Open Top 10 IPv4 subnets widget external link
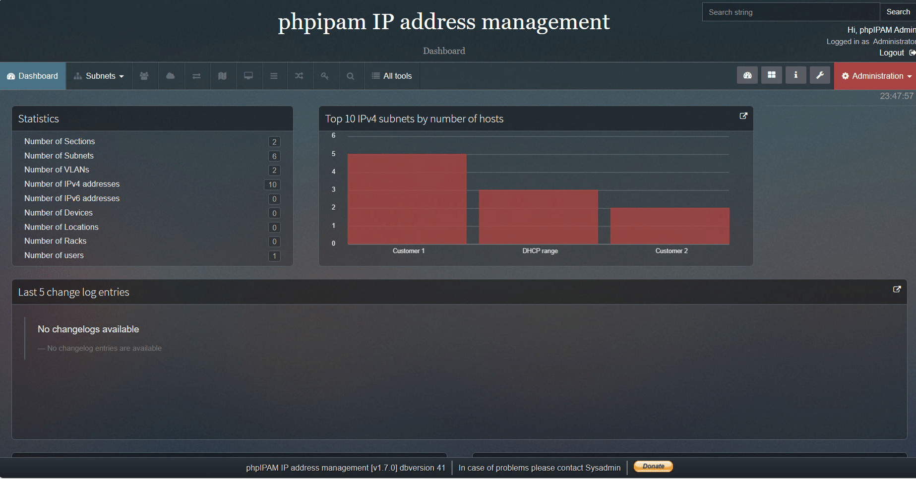Image resolution: width=916 pixels, height=479 pixels. tap(743, 116)
